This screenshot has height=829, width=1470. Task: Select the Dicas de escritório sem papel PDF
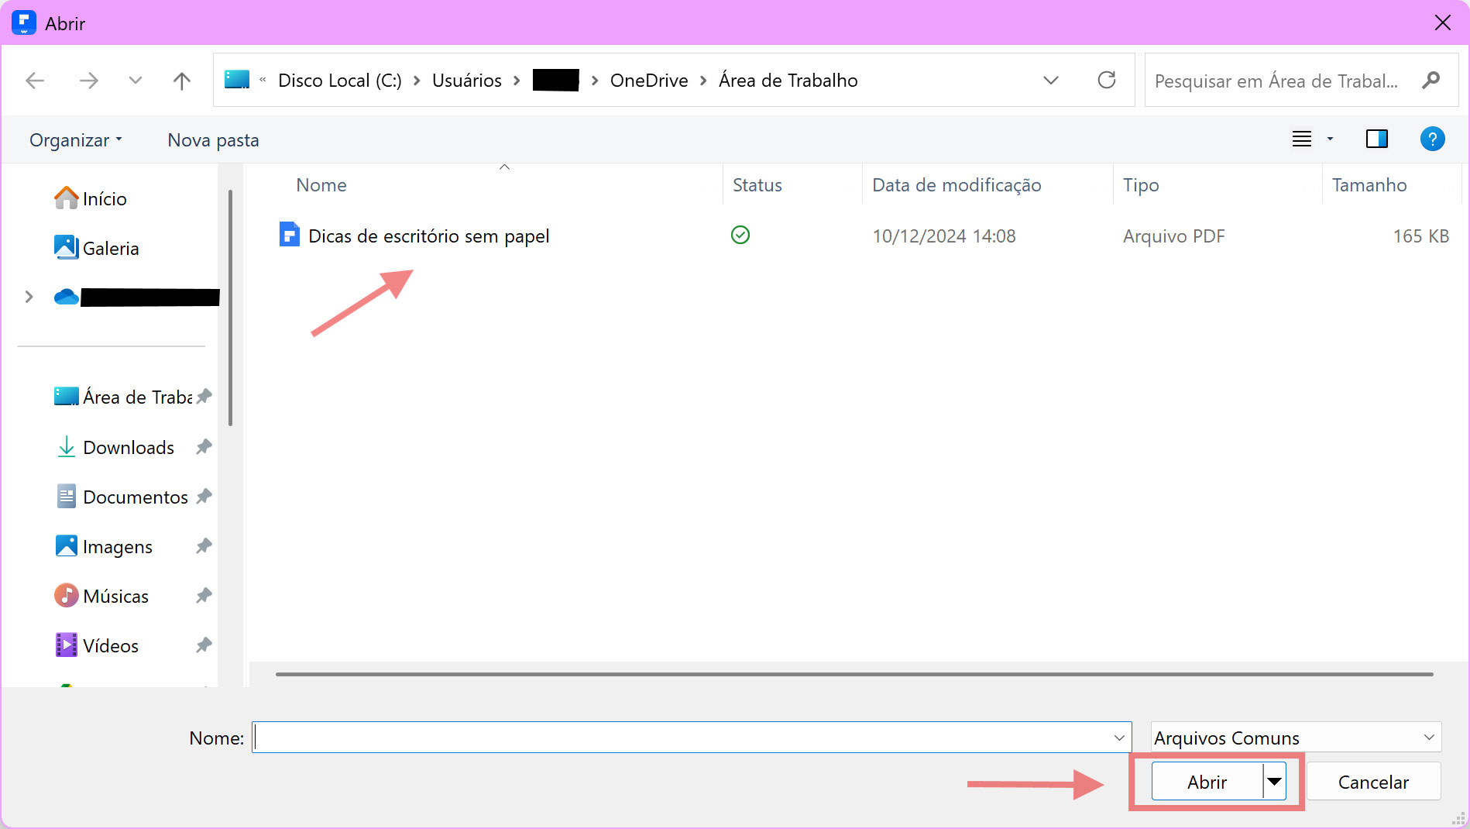428,236
